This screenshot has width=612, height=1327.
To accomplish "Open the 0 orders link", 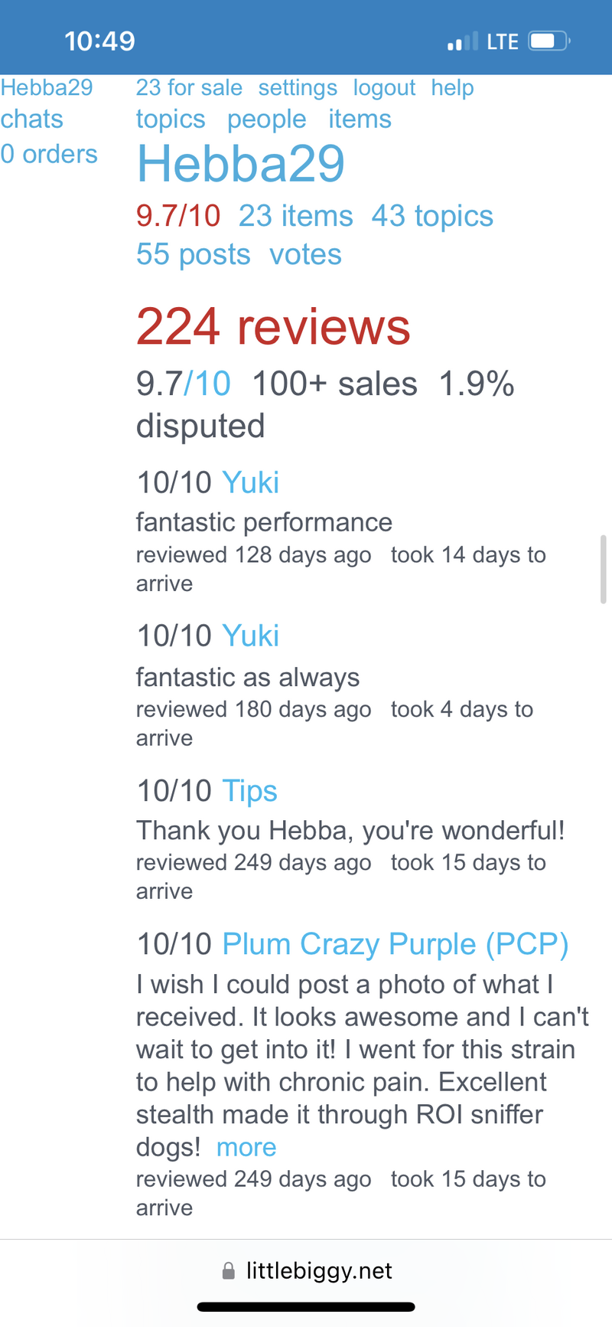I will pos(49,154).
